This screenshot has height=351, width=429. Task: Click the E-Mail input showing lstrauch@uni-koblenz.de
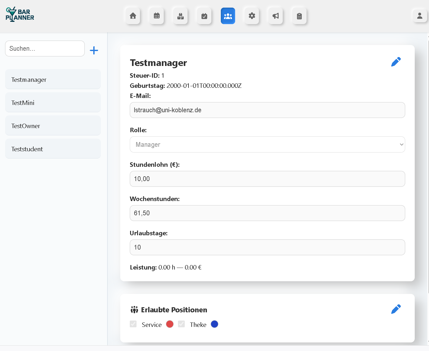pos(267,110)
